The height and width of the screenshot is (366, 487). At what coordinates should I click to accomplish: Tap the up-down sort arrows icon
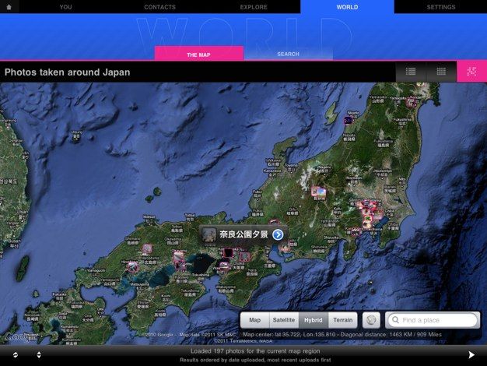39,355
